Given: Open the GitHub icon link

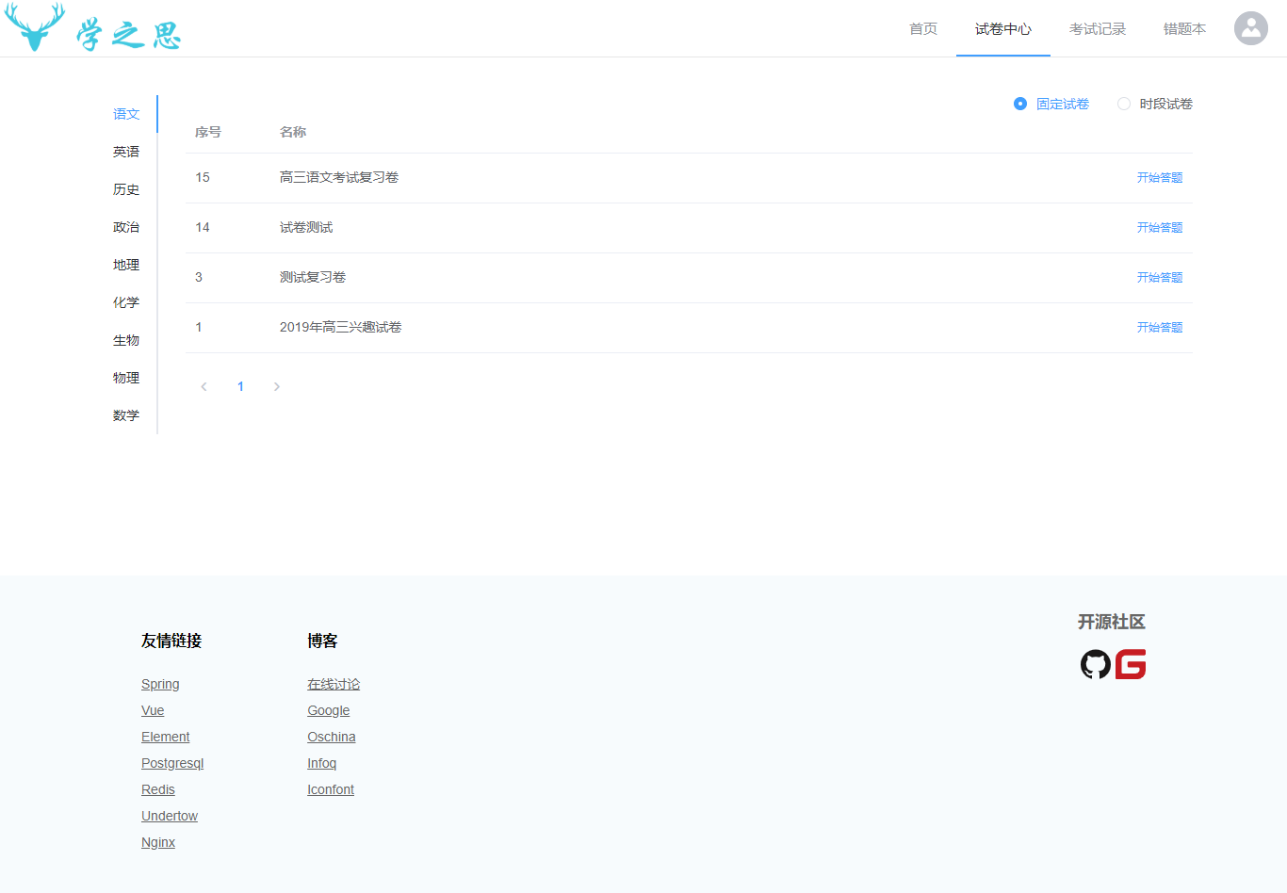Looking at the screenshot, I should 1095,664.
